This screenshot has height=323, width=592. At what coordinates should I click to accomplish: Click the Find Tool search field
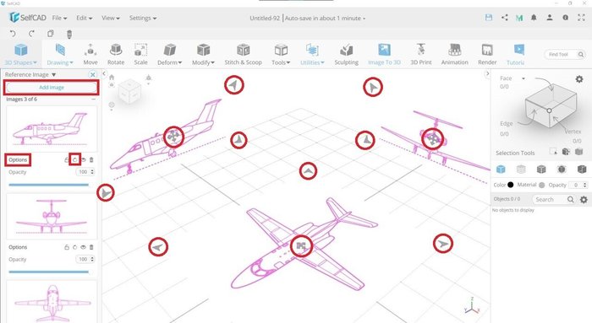pos(565,55)
